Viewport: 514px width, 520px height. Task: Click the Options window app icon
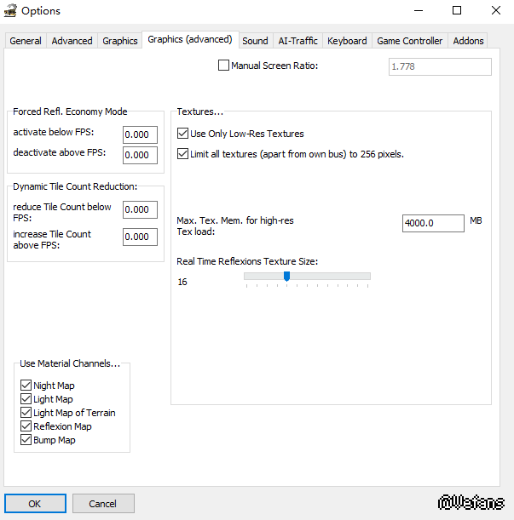pos(11,11)
